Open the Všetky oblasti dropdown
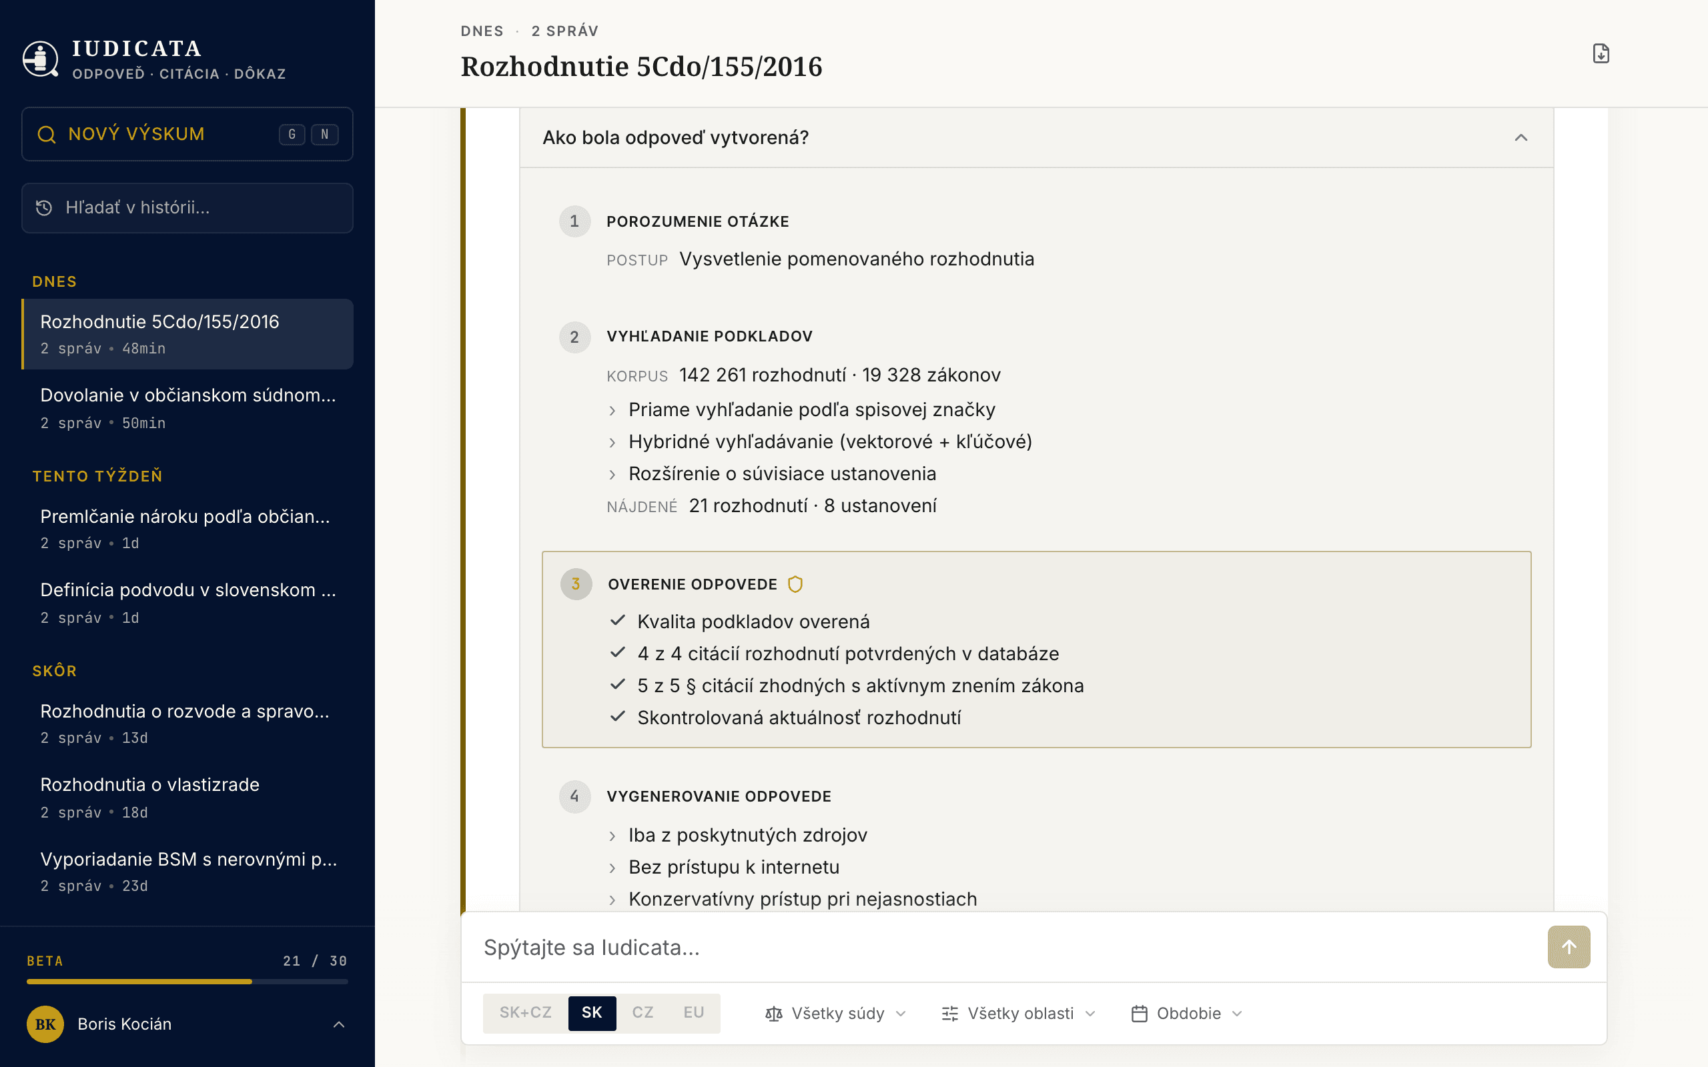The image size is (1708, 1067). click(1017, 1014)
